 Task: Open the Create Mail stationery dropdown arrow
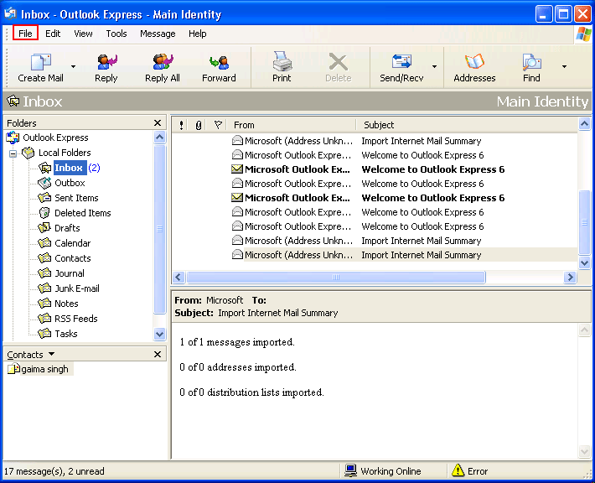pyautogui.click(x=73, y=67)
